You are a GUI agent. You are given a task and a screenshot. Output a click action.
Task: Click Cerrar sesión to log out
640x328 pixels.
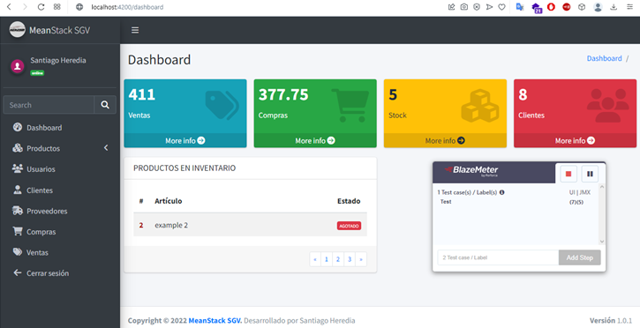(60, 273)
